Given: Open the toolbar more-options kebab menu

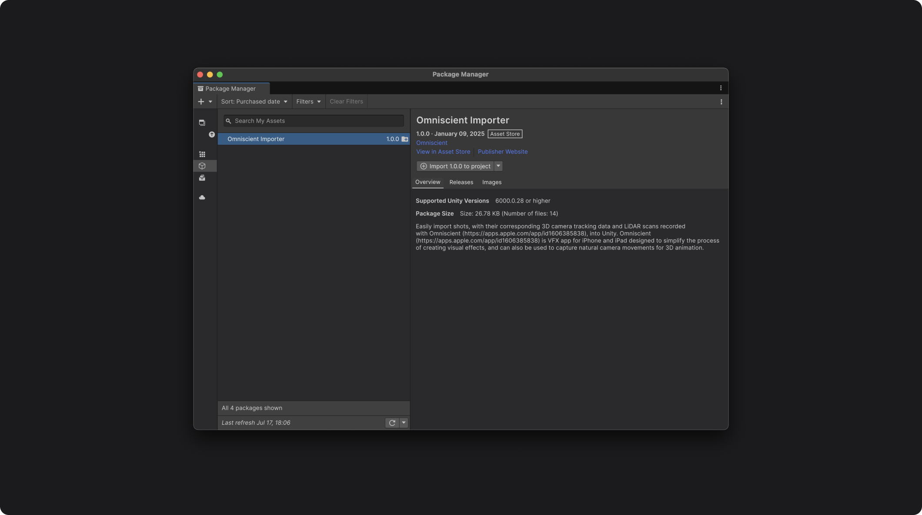Looking at the screenshot, I should coord(721,102).
